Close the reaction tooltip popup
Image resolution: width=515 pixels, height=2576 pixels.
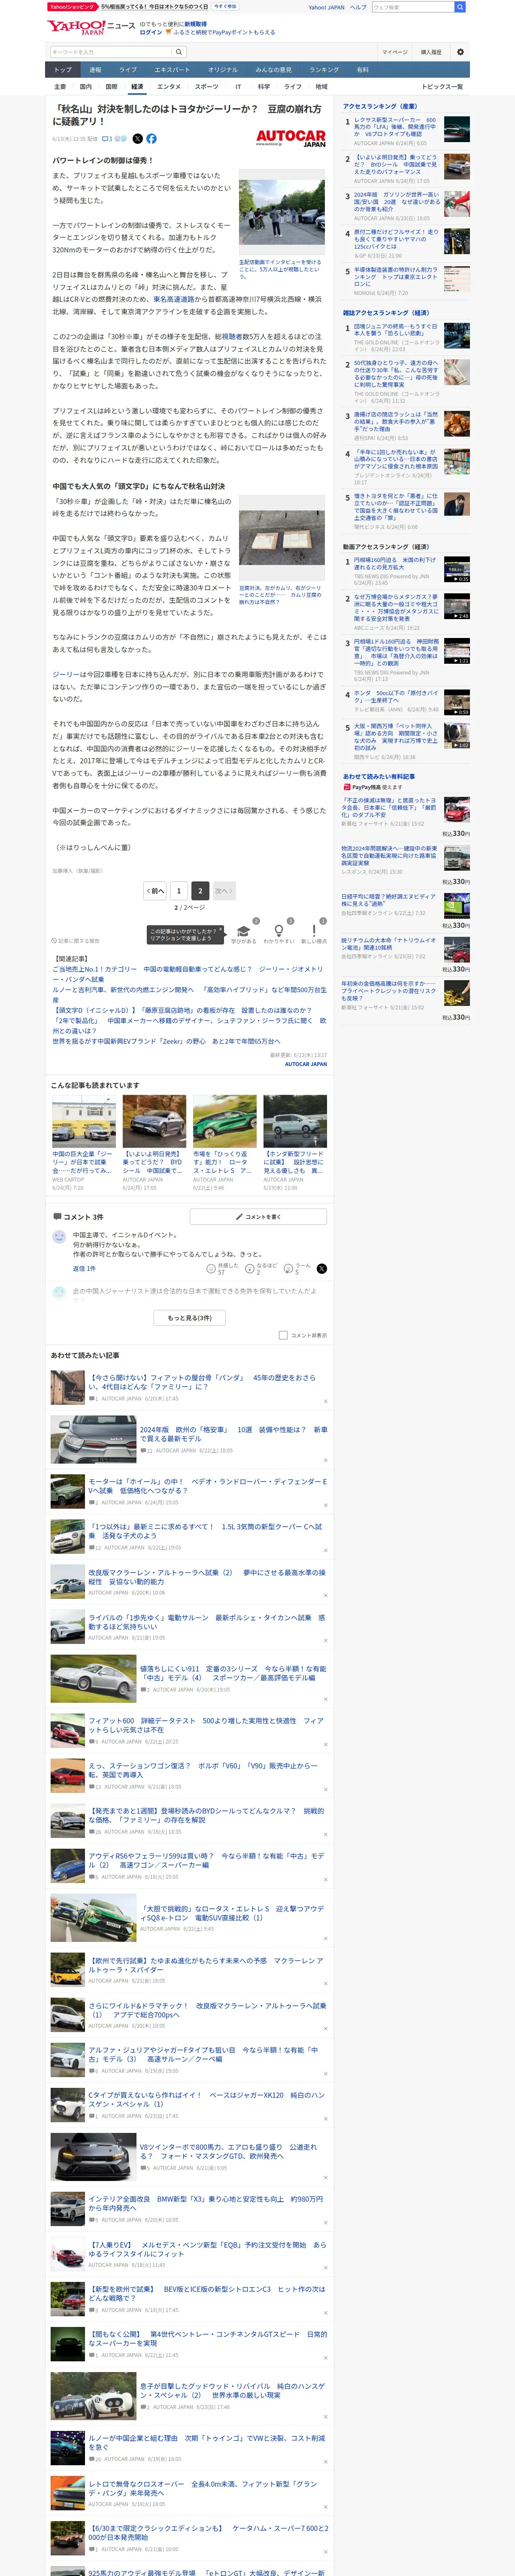(220, 929)
